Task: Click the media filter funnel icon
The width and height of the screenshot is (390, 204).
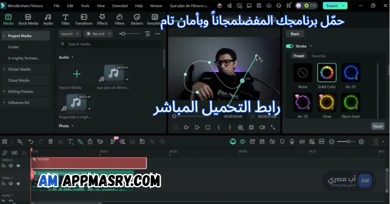Action: click(147, 33)
